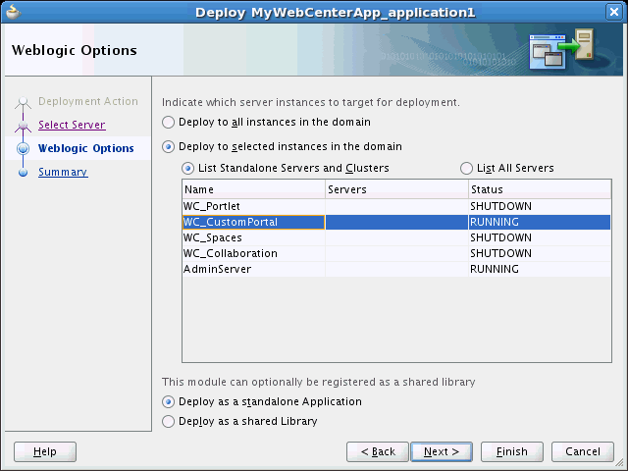Screen dimensions: 628x471
Task: Select the WC_Portlet server row
Action: (x=396, y=206)
